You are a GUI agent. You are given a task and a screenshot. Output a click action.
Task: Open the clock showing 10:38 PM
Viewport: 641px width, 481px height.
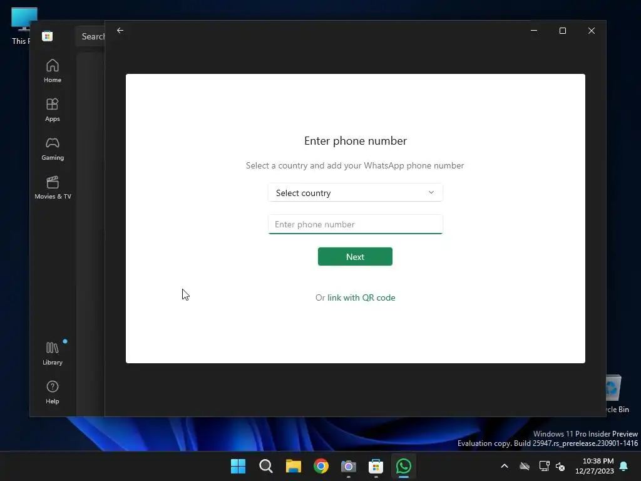(x=595, y=466)
